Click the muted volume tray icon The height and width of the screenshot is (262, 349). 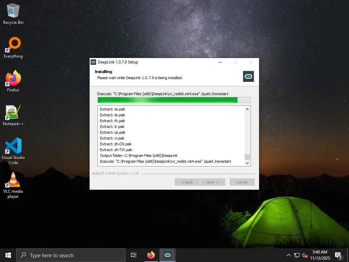305,255
